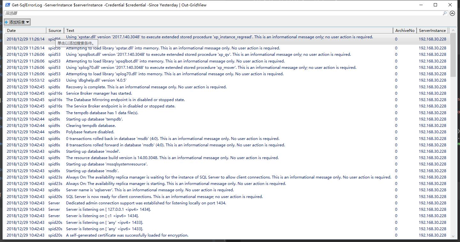
Task: Select row "Server is listening on [ ::1 <ipv6> 1434]"
Action: 227,216
